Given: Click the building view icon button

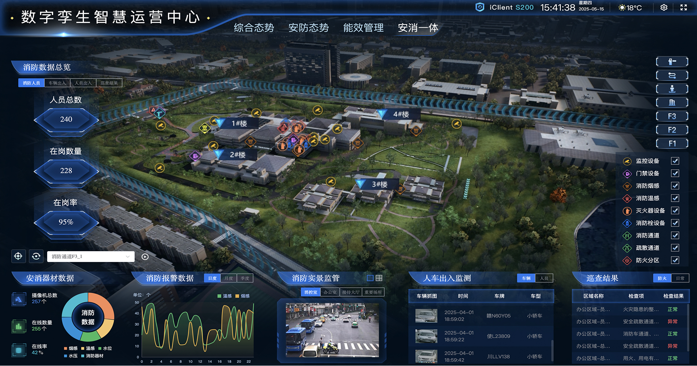Looking at the screenshot, I should pyautogui.click(x=672, y=103).
